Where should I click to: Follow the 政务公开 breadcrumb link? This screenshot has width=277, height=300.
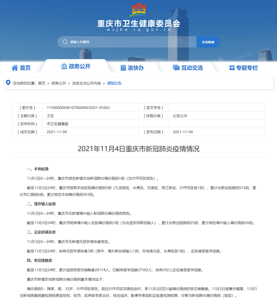pos(59,83)
